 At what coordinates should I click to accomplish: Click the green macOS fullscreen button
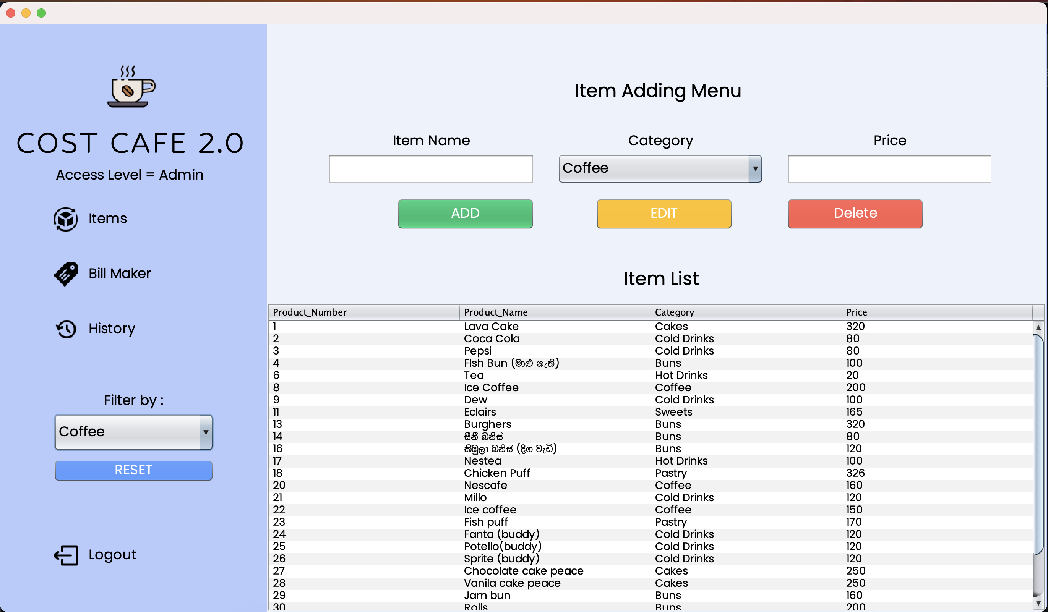41,13
